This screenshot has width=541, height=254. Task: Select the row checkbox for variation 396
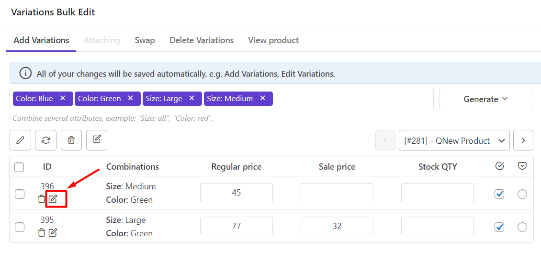pos(20,194)
